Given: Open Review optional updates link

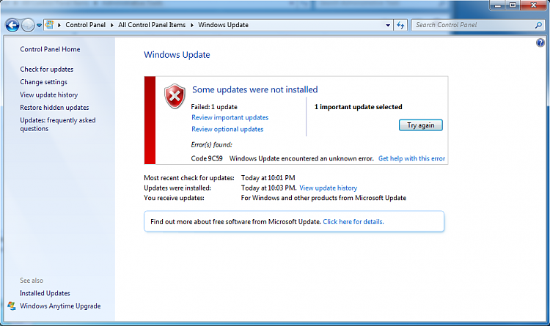Looking at the screenshot, I should point(227,130).
